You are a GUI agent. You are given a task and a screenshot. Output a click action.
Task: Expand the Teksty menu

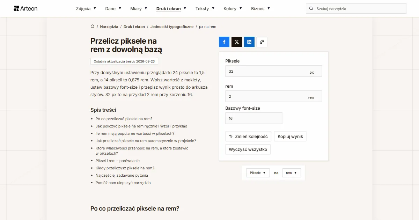(205, 9)
